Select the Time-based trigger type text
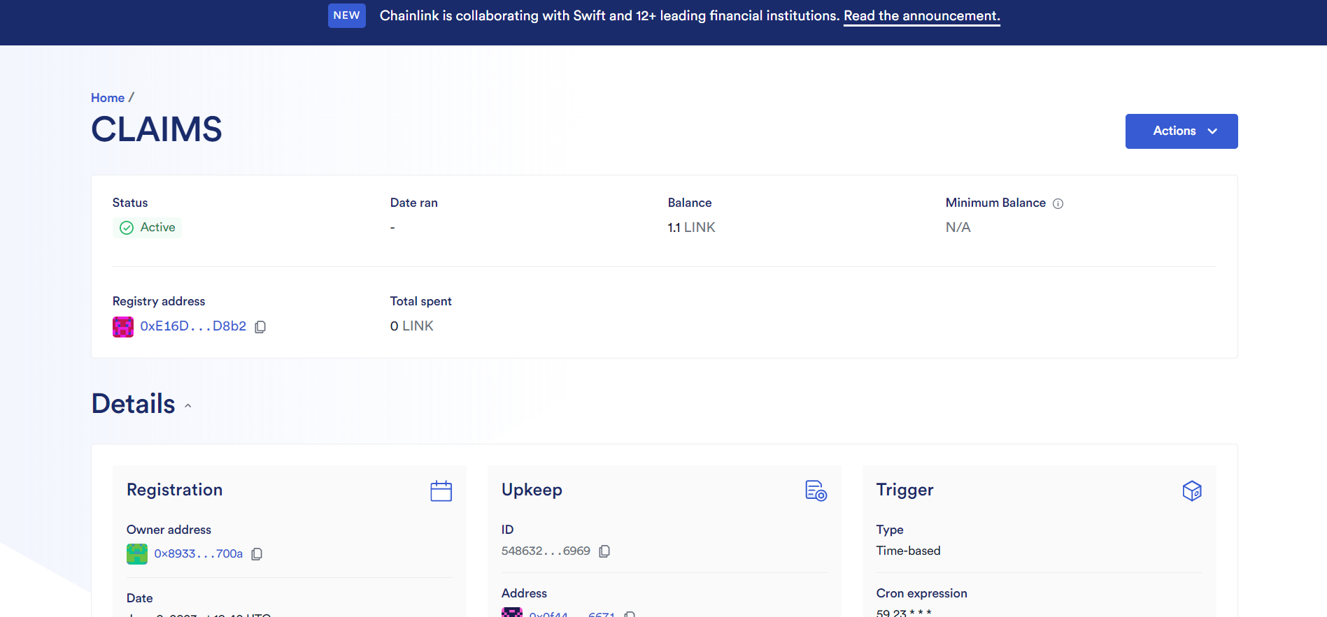 tap(908, 551)
